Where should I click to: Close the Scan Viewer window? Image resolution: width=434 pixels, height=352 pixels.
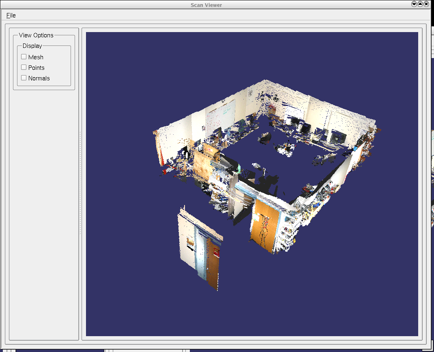(x=426, y=4)
